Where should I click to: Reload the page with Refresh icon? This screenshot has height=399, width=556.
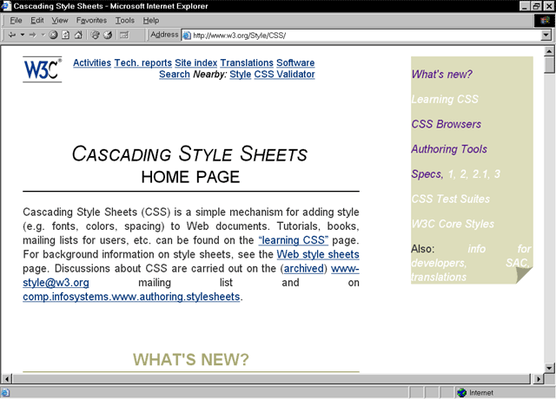pyautogui.click(x=66, y=35)
